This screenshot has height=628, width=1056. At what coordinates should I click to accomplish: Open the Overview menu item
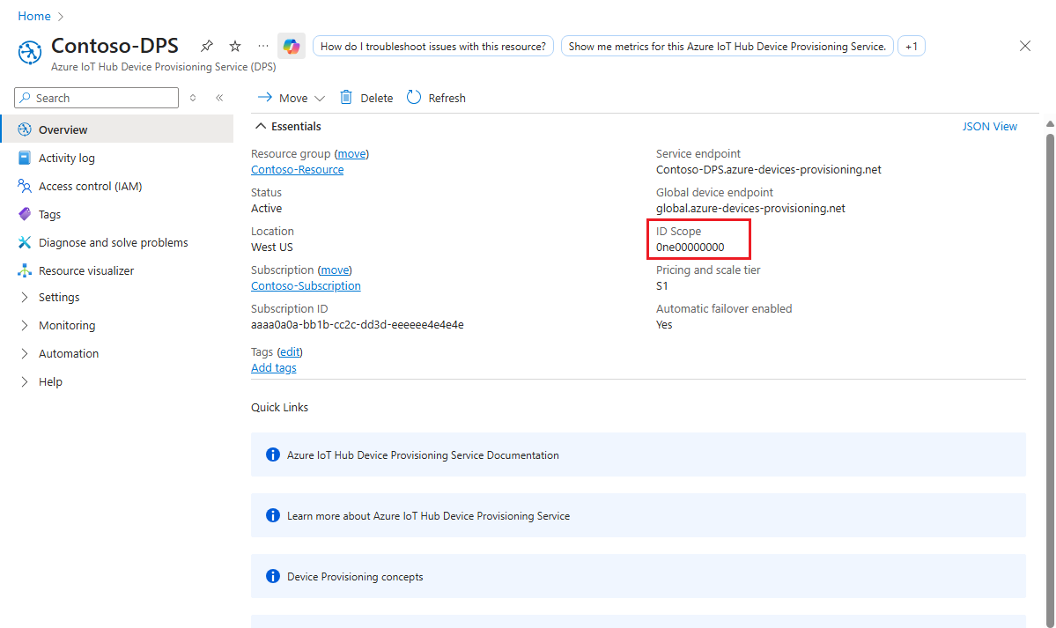coord(117,129)
